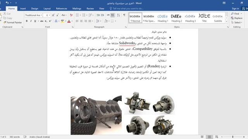Open font size dropdown
Viewport: 248px width, 139px height.
[50, 15]
